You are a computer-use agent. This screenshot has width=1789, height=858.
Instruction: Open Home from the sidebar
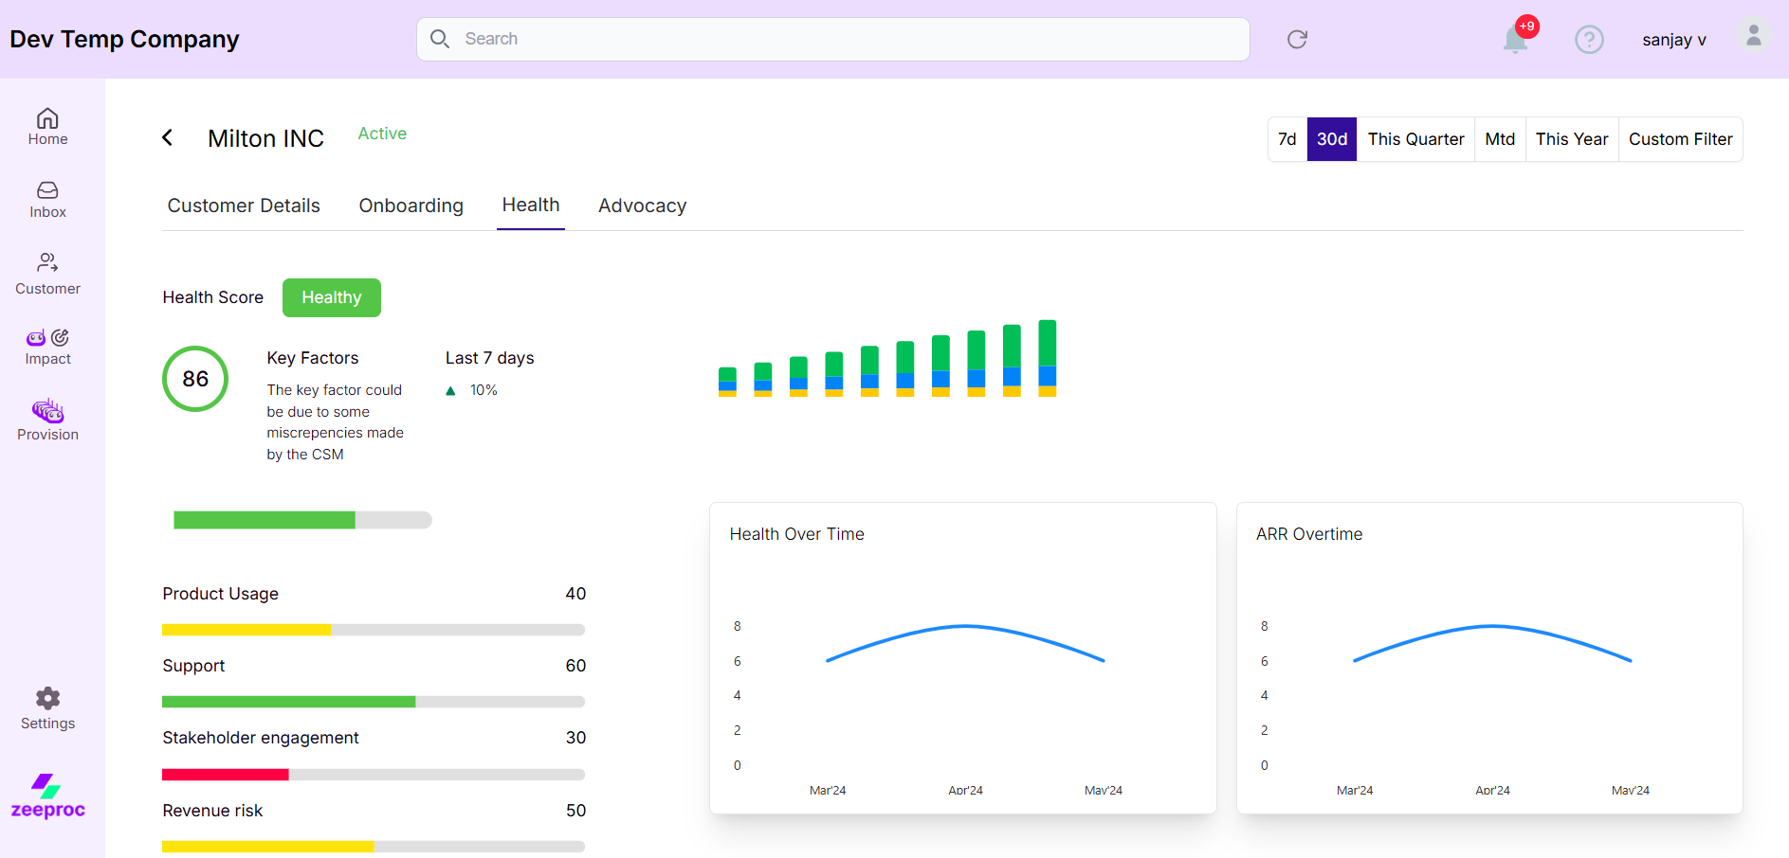[x=47, y=127]
